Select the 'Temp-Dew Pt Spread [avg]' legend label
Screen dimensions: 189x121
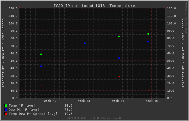(x=33, y=114)
